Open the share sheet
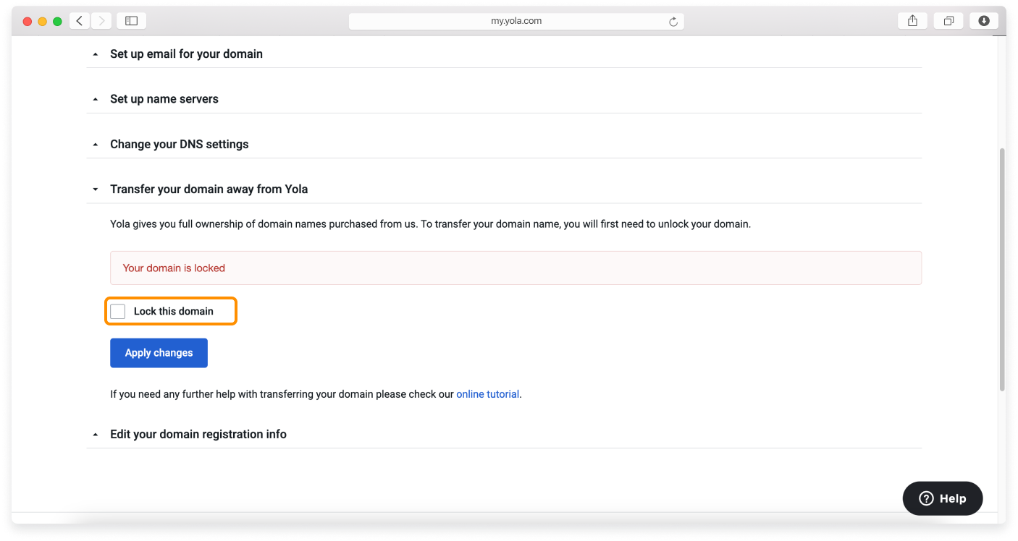Screen dimensions: 1018x541 912,20
